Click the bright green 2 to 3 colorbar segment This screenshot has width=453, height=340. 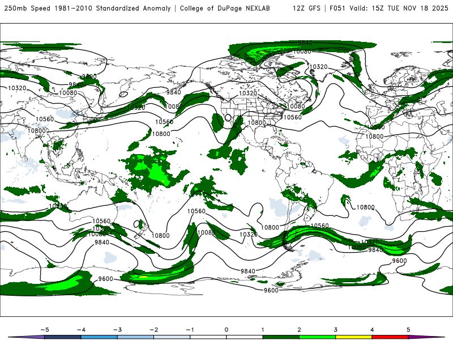click(317, 337)
